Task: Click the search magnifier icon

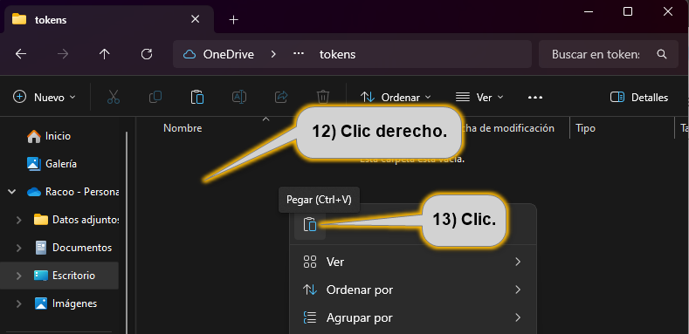Action: click(662, 54)
